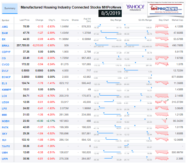Viewport: 186px width, 168px height.
Task: Sort by the Volume column header
Action: tap(65, 20)
